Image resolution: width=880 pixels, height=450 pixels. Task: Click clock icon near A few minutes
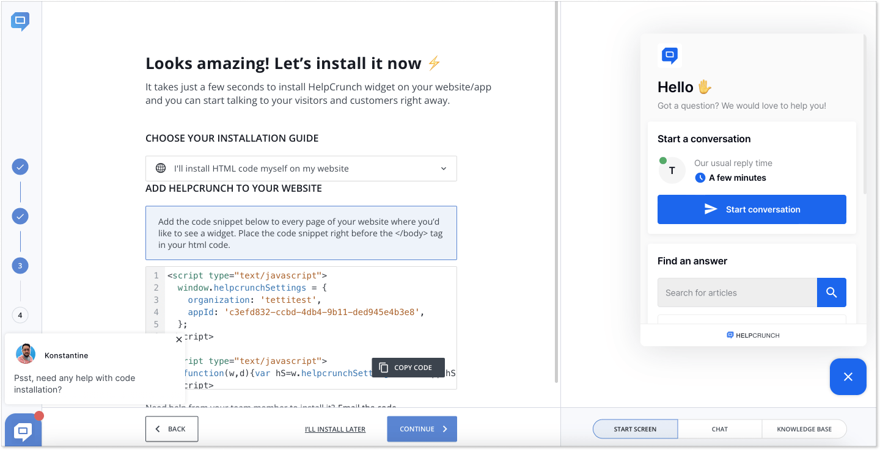point(700,178)
